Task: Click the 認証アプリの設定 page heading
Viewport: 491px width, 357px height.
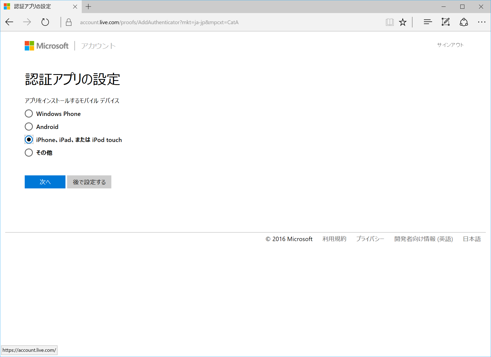Action: (73, 79)
